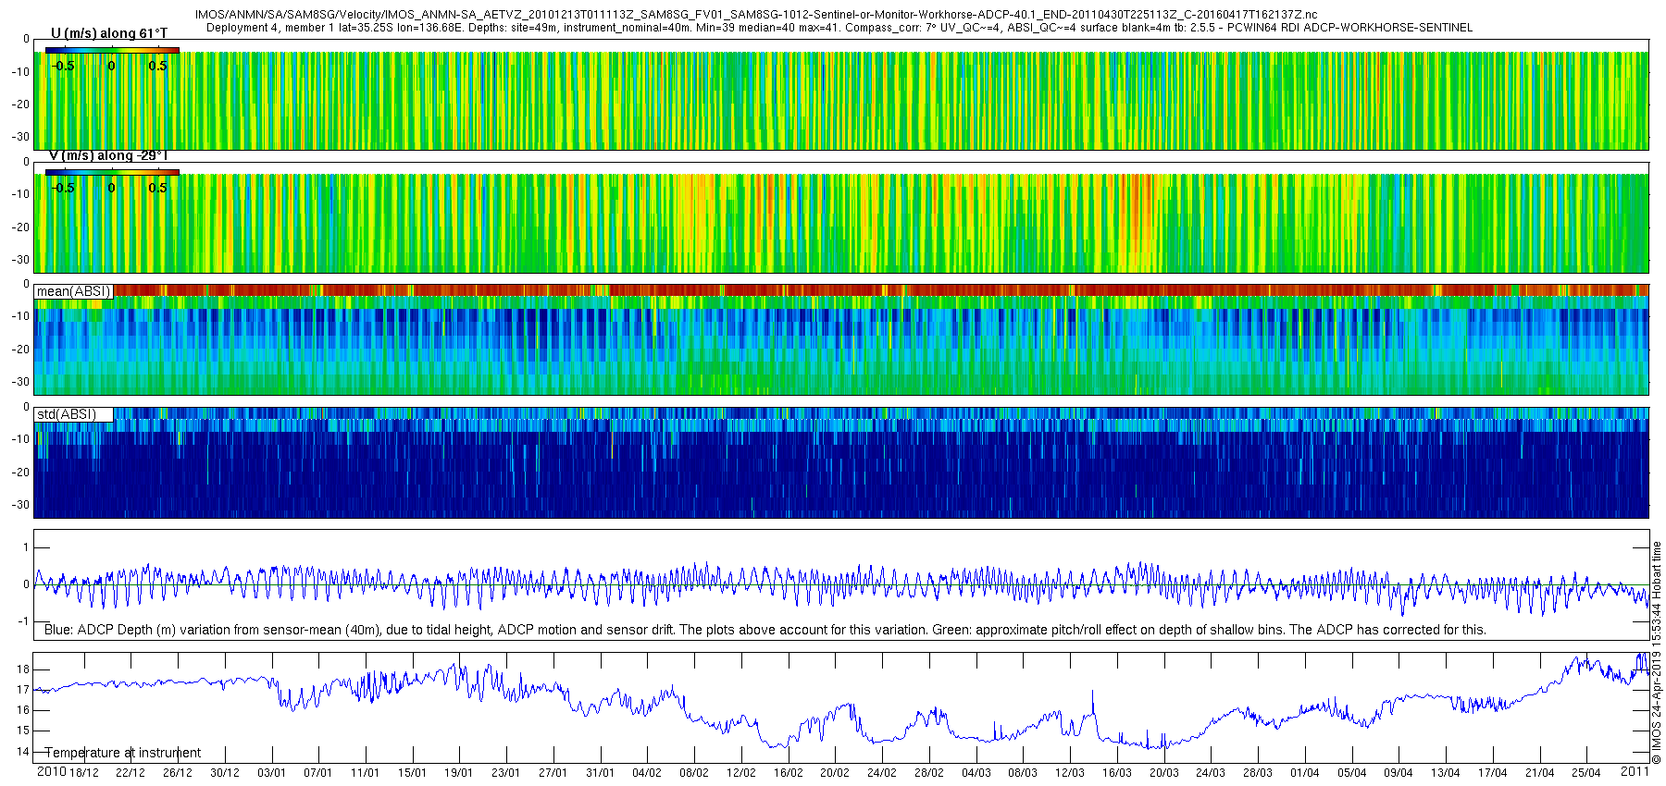This screenshot has height=786, width=1666.
Task: Select the 28/03 date tick label
Action: pyautogui.click(x=1258, y=773)
